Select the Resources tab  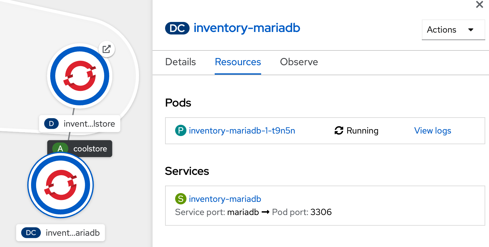coord(238,62)
